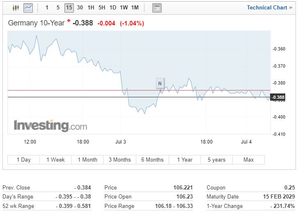Switch interval to 1D
Image resolution: width=300 pixels, height=219 pixels.
click(112, 7)
